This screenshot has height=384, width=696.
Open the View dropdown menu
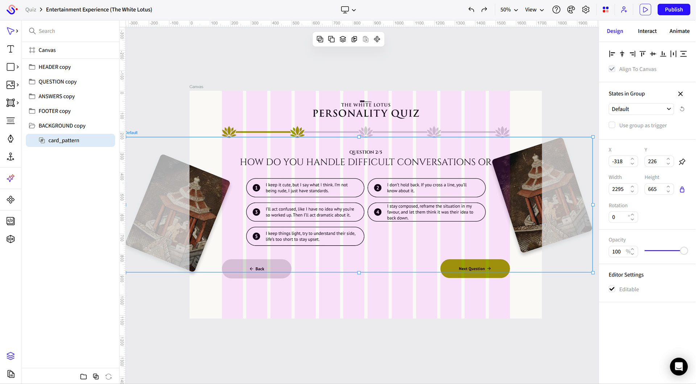[534, 10]
